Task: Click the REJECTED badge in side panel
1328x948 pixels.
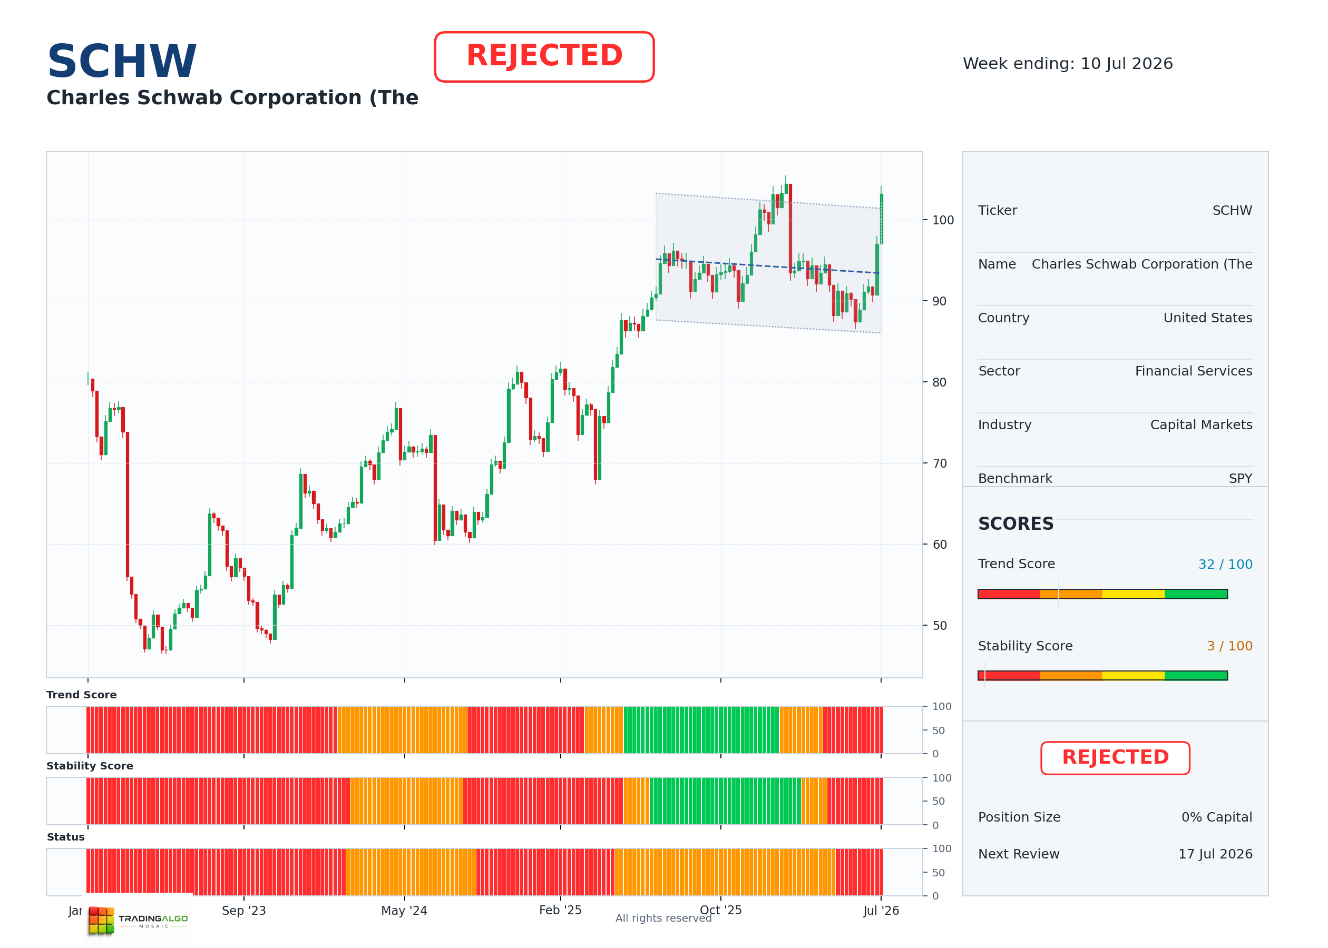Action: tap(1115, 758)
